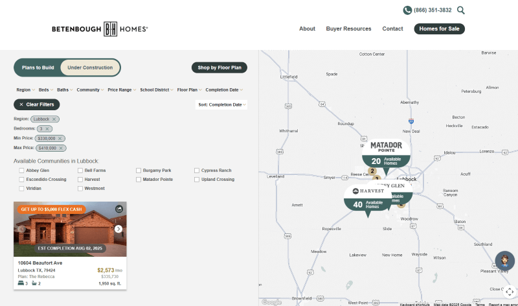Remove the 3 bedrooms filter chip
518x306 pixels.
(47, 128)
